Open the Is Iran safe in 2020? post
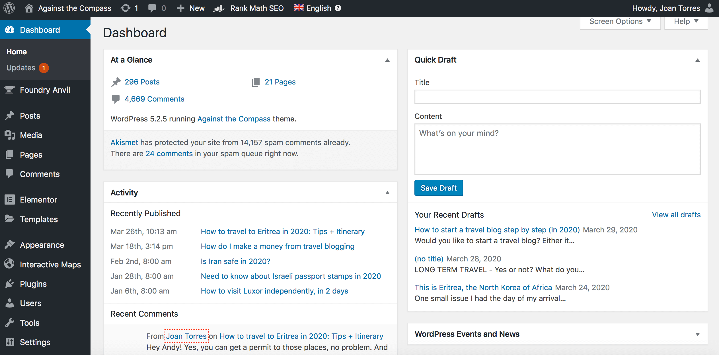This screenshot has height=355, width=719. (235, 261)
